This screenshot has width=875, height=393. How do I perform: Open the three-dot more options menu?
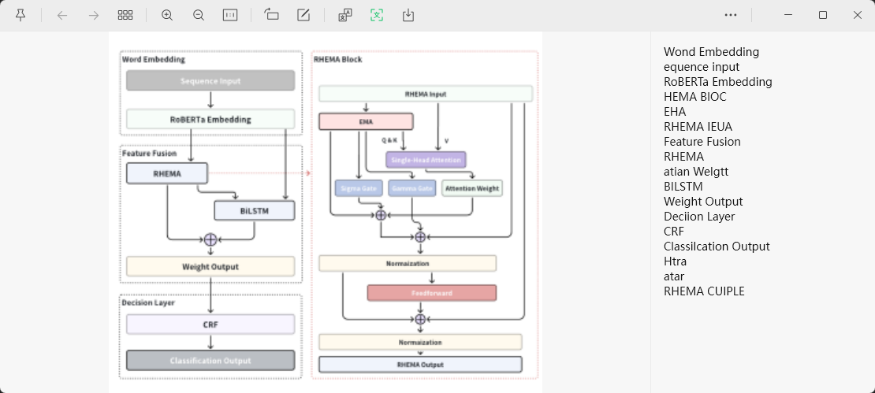[731, 15]
